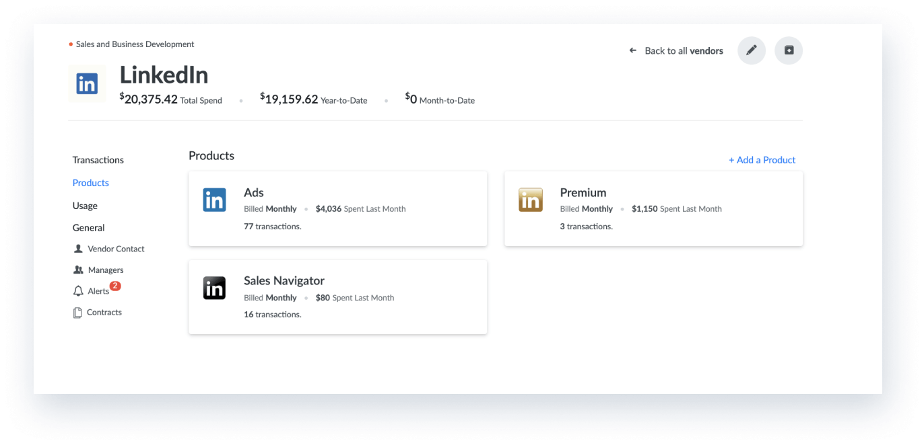Click the 77 transactions text
Viewport: 924px width, 445px height.
pyautogui.click(x=273, y=227)
